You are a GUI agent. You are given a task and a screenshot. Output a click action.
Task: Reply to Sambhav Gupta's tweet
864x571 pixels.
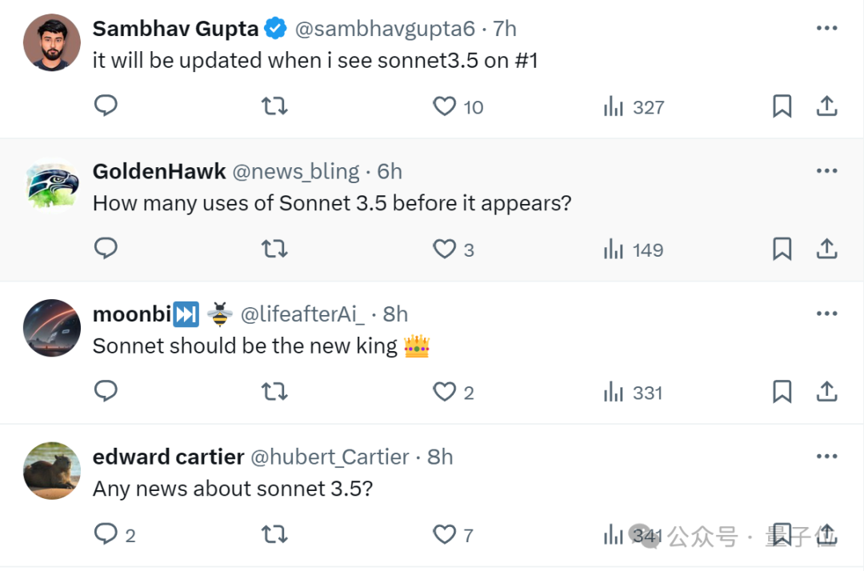(x=106, y=106)
